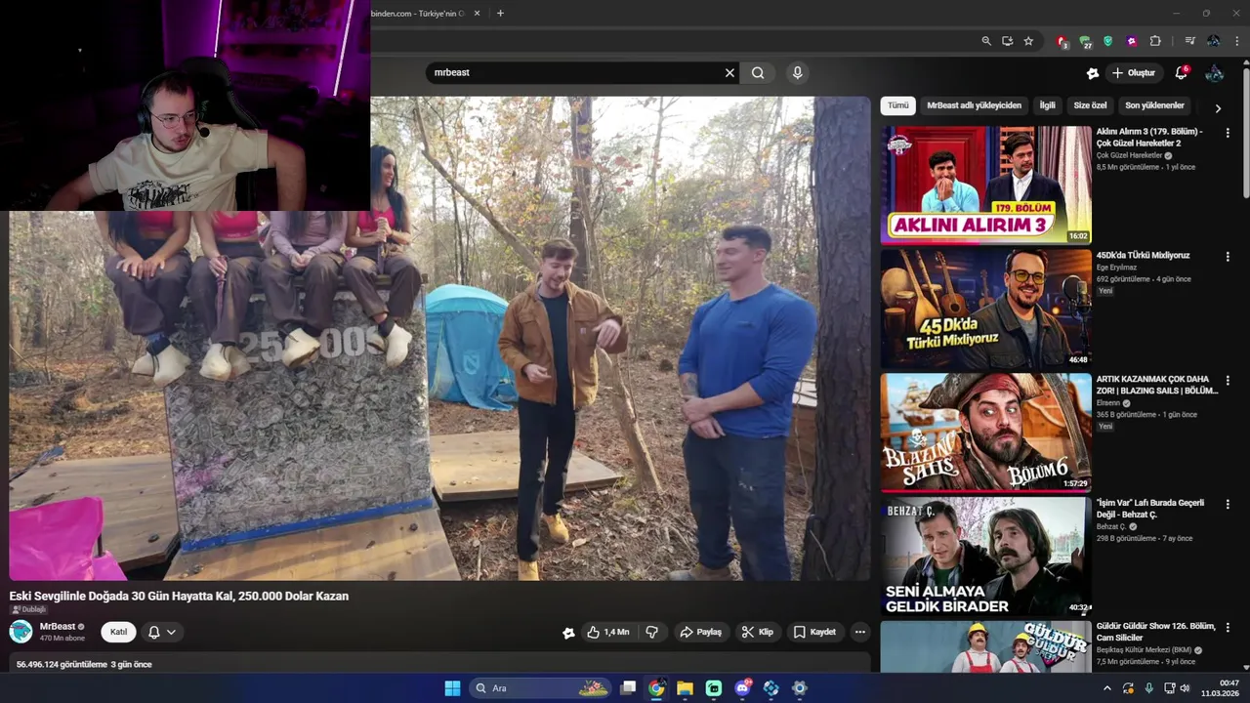The width and height of the screenshot is (1250, 703).
Task: Like the video showing 1,4 Mn
Action: tap(607, 632)
